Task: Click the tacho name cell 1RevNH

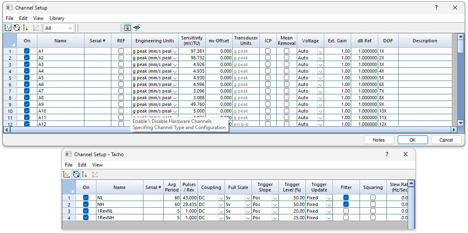Action: (120, 218)
